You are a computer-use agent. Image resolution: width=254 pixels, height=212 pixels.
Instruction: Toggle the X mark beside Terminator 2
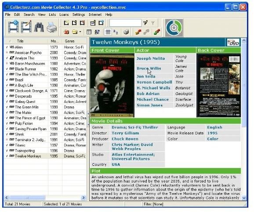tap(7, 139)
